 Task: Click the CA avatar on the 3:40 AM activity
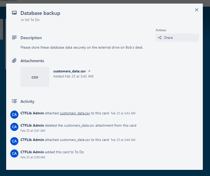[14, 141]
